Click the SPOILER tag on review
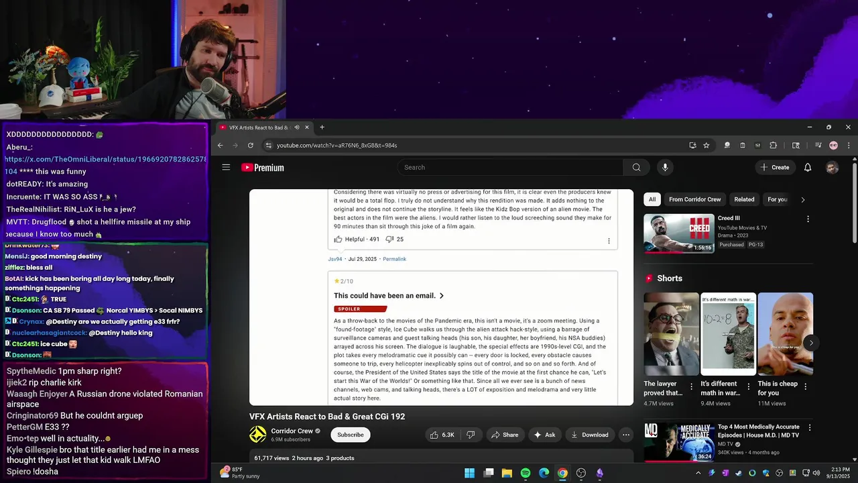This screenshot has width=858, height=483. point(360,309)
